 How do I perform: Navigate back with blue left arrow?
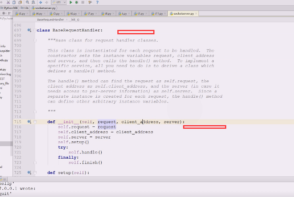coord(41,2)
